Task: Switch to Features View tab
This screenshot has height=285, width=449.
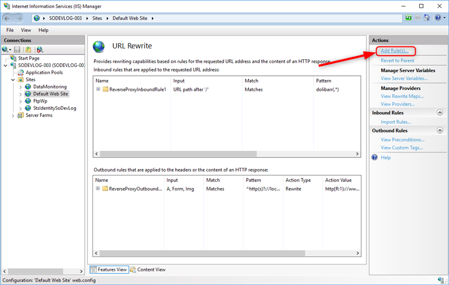Action: (109, 269)
